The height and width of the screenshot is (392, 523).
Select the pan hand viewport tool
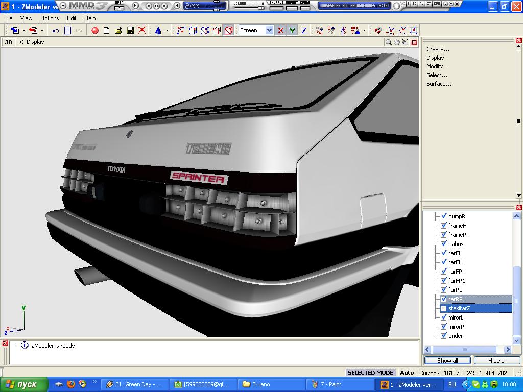(x=397, y=42)
